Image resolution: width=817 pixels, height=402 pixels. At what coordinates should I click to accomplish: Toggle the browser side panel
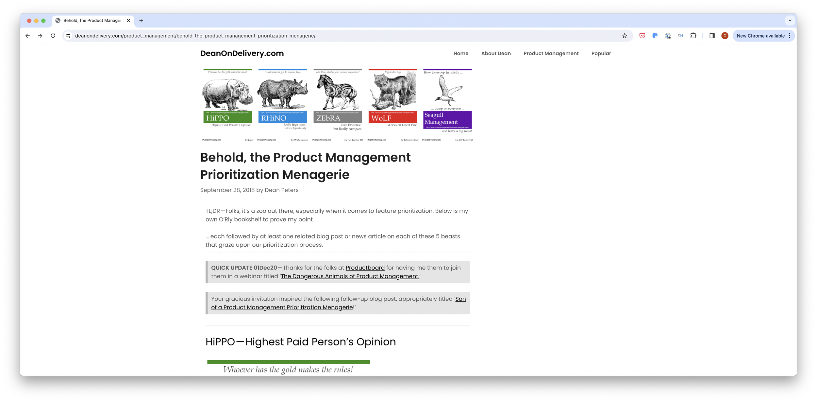(712, 36)
